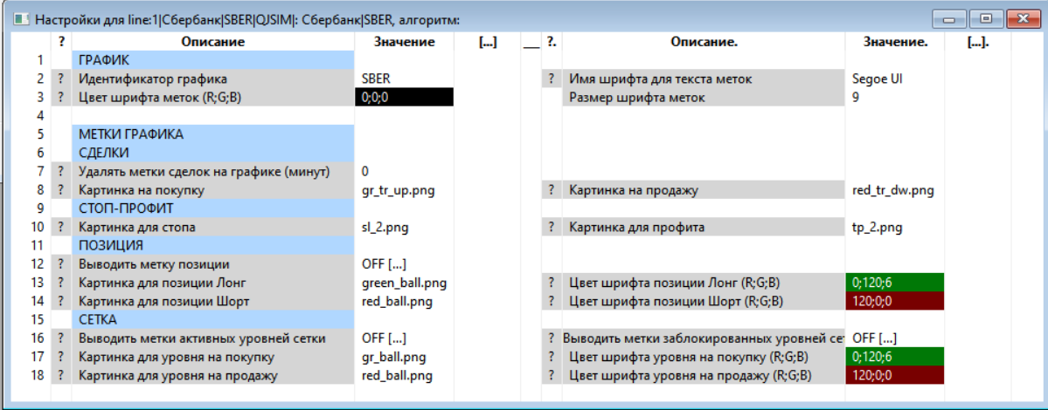The height and width of the screenshot is (410, 1048).
Task: Open '?' help for Картинка для позиции Шорт
Action: pos(61,302)
